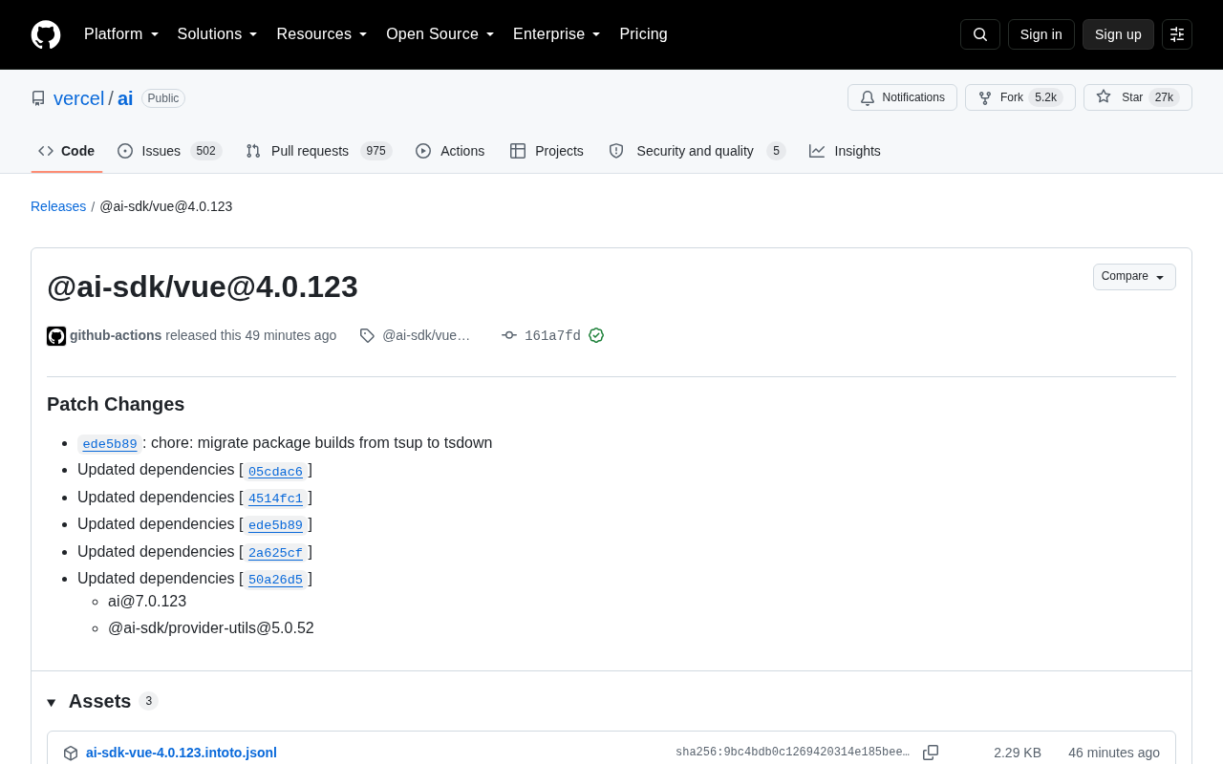The image size is (1223, 764).
Task: Copy the sha256 checksum with the copy icon
Action: 931,753
